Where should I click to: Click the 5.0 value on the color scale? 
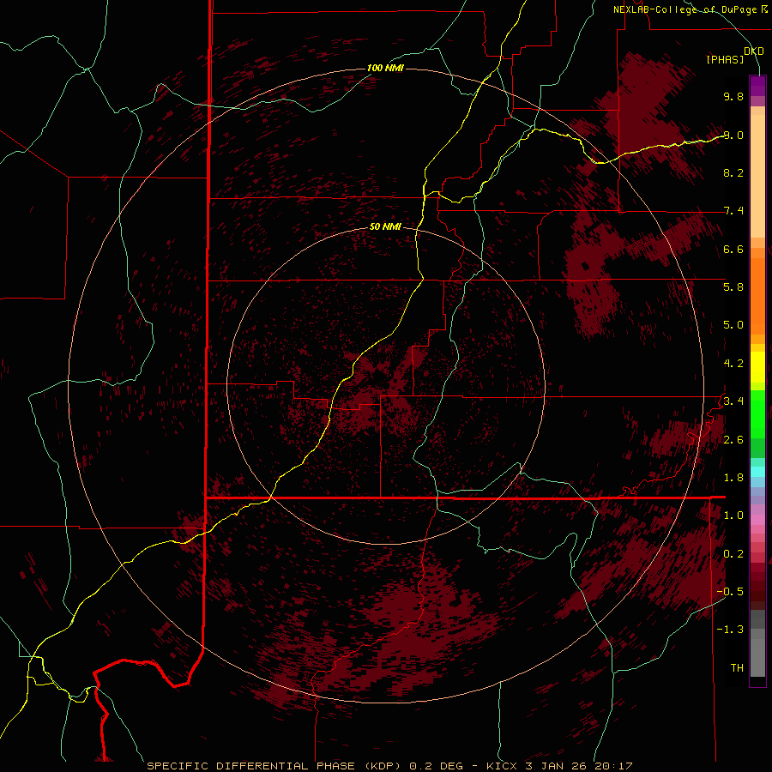click(733, 325)
